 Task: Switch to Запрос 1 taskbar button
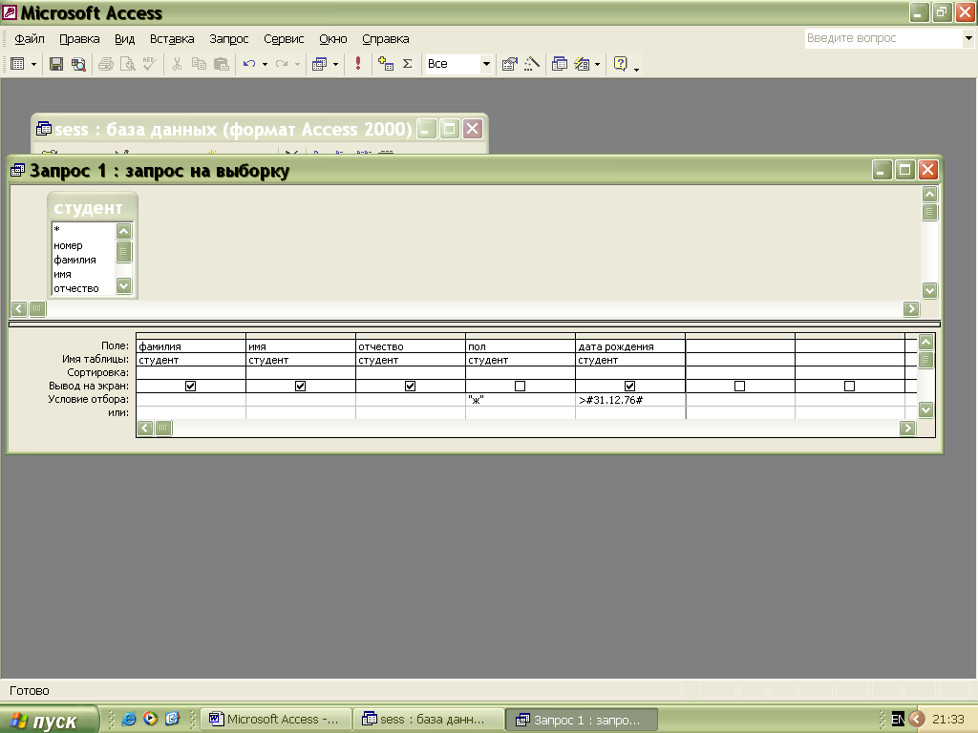pos(581,720)
